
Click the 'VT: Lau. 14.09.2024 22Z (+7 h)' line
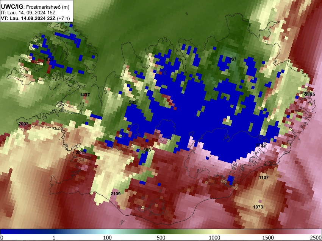pos(35,18)
